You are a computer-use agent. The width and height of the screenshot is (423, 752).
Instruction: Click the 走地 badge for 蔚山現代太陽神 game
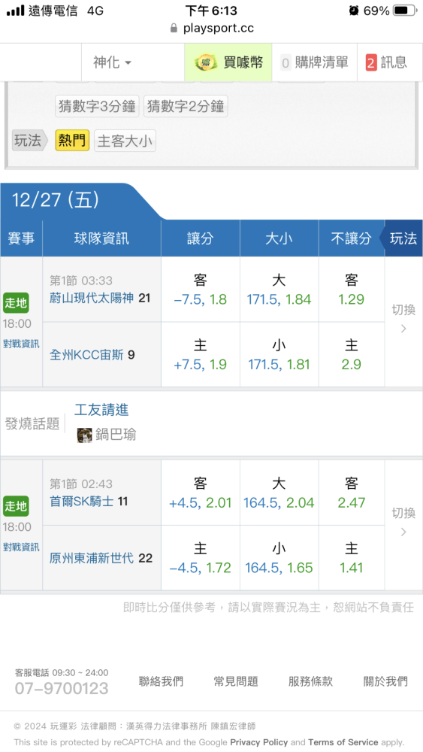coord(16,303)
